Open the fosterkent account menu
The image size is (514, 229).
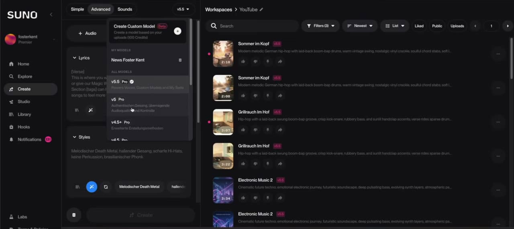tap(31, 39)
